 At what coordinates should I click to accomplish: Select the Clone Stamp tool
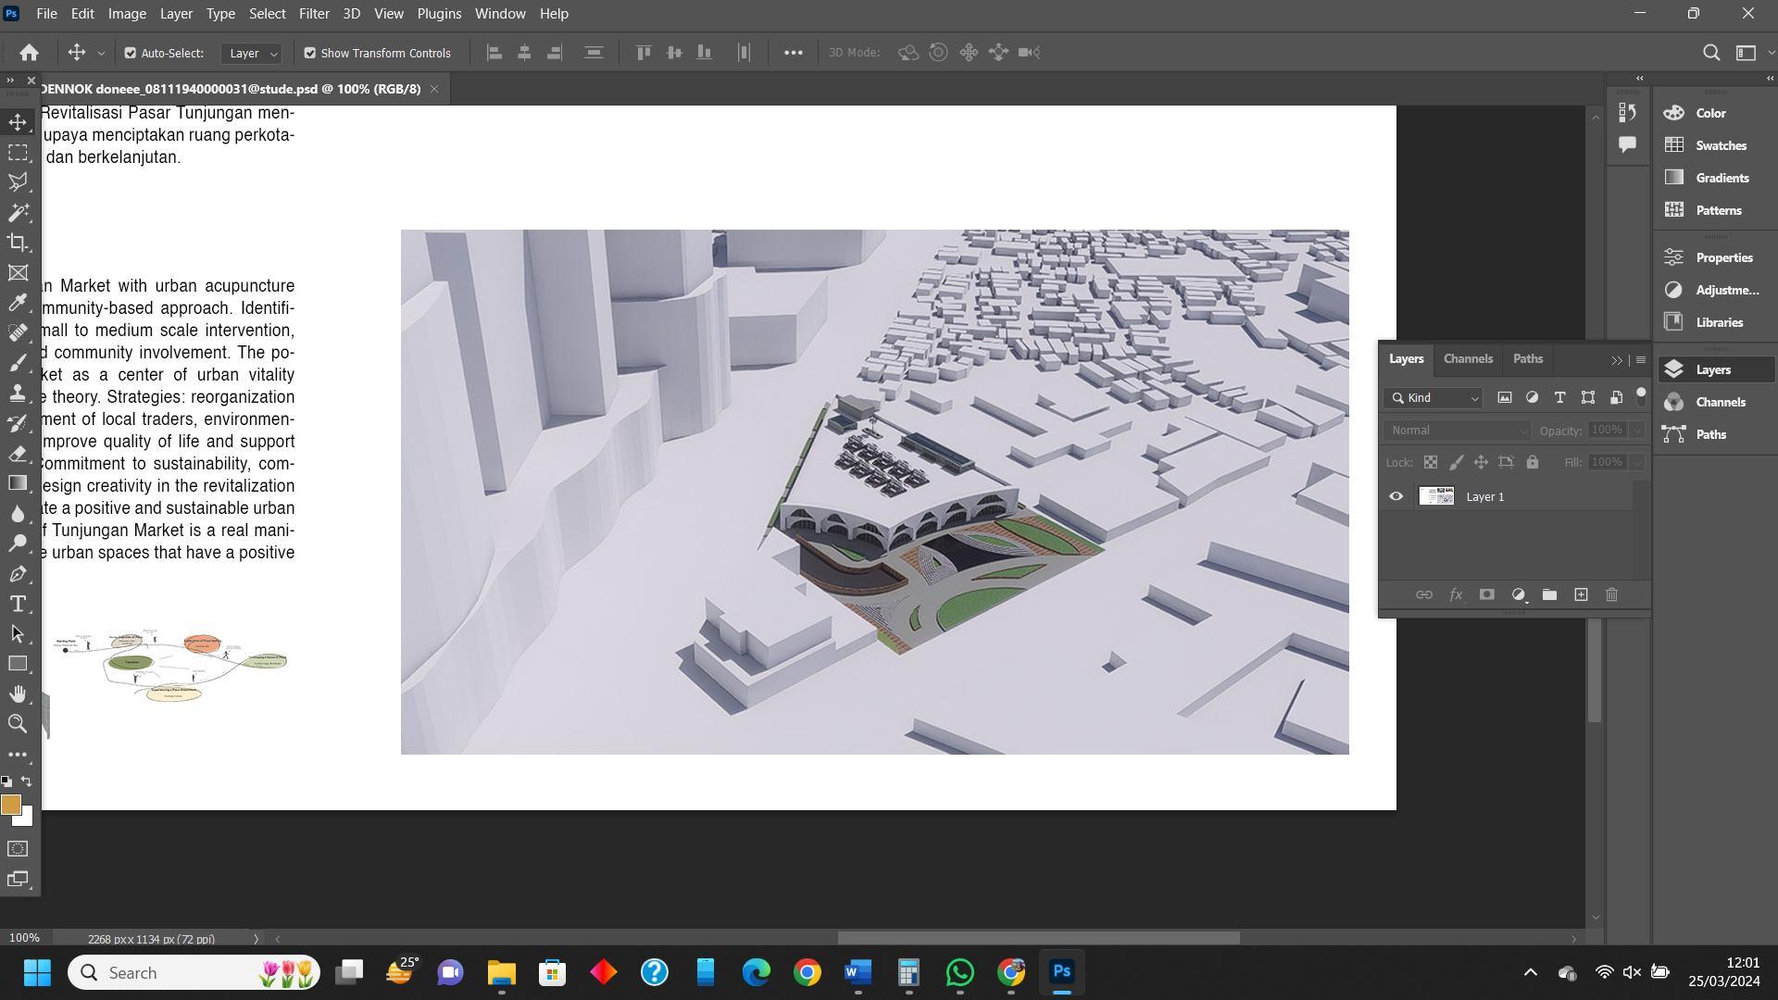(x=18, y=393)
